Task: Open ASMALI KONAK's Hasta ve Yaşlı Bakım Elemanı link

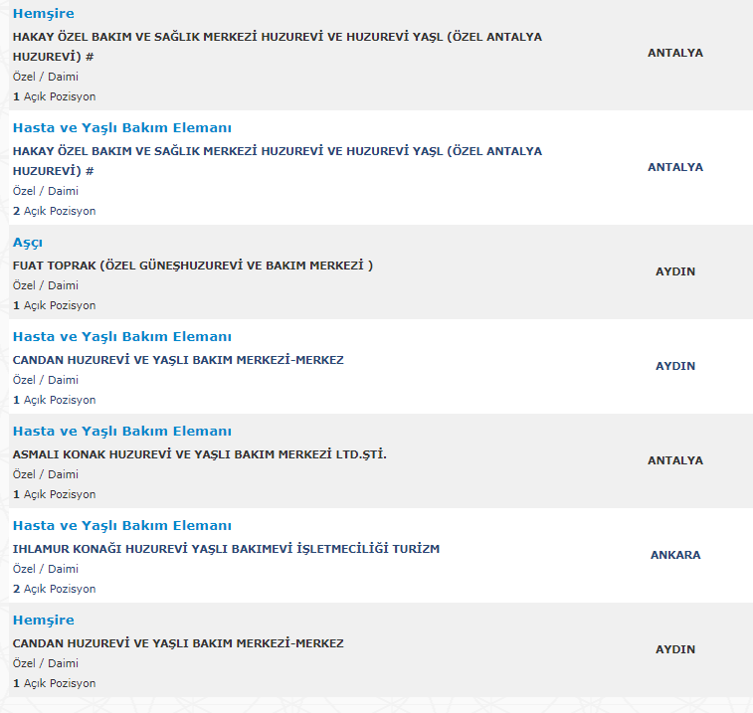Action: click(121, 432)
